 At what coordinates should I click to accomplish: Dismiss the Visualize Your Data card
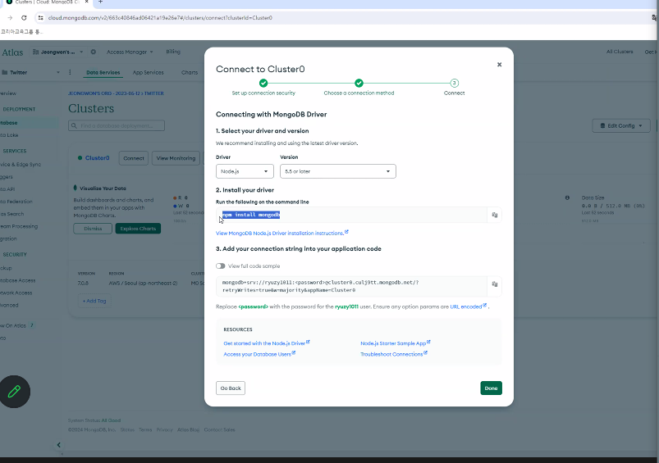93,229
